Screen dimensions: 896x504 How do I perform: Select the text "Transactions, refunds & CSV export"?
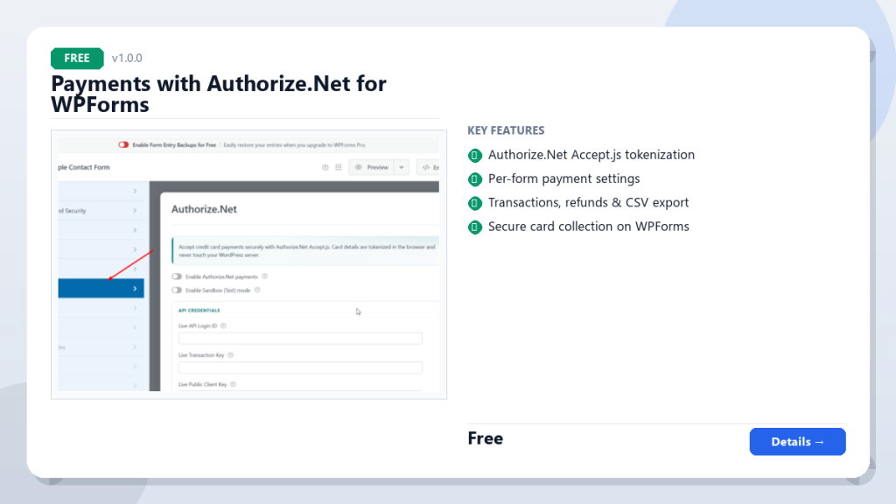pyautogui.click(x=589, y=203)
